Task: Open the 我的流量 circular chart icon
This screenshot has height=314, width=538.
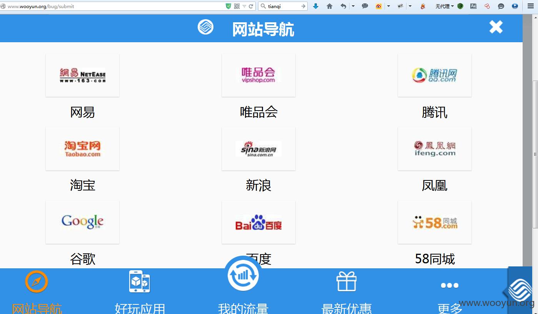Action: (x=243, y=275)
